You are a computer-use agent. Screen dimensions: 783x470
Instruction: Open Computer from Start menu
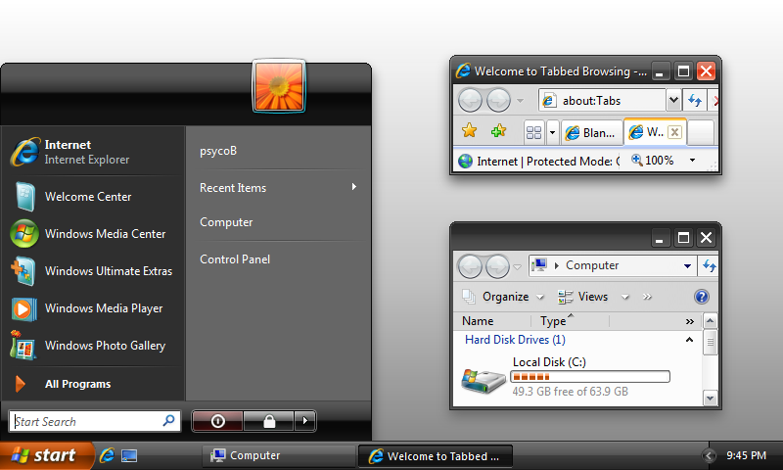226,222
